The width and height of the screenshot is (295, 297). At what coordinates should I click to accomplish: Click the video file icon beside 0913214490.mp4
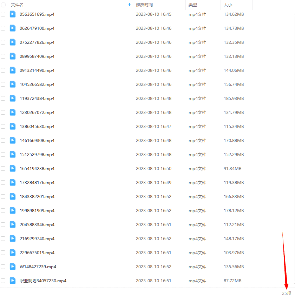[13, 70]
